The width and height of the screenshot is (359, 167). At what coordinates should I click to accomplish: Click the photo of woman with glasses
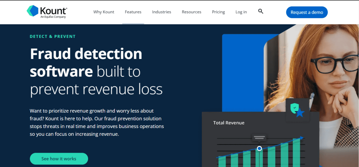(x=316, y=70)
